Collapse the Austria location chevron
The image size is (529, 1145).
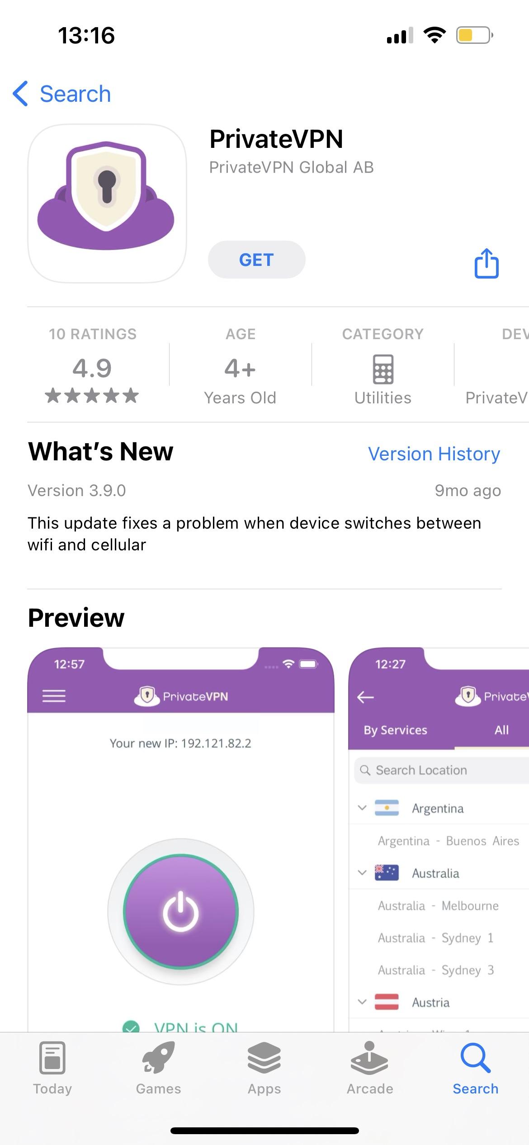click(362, 1002)
